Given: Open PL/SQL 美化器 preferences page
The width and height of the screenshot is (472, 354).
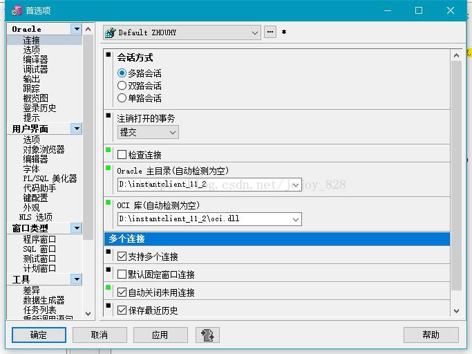Looking at the screenshot, I should 50,178.
